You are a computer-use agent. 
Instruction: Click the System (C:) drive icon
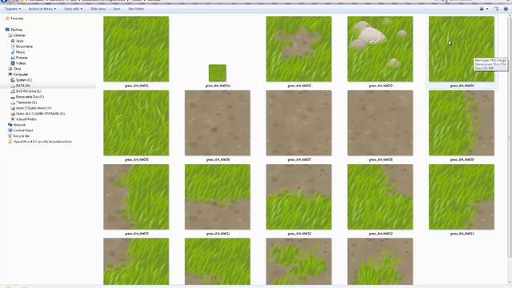13,80
